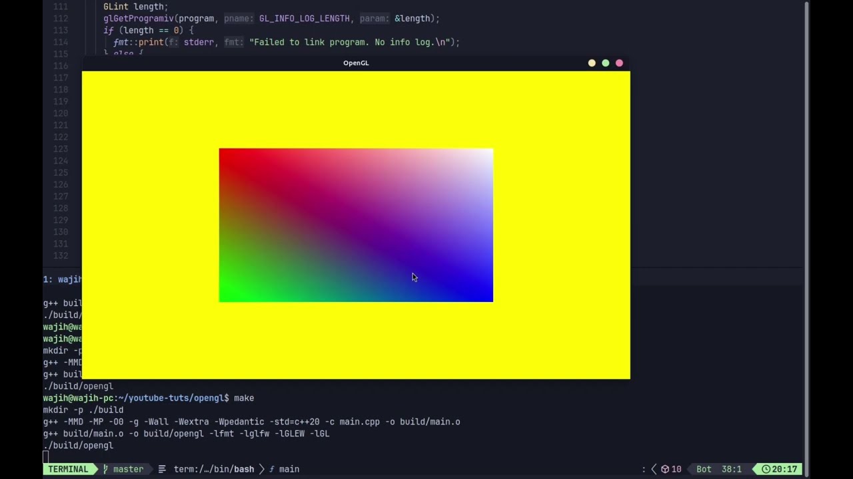This screenshot has width=853, height=479.
Task: Click the colorful gradient rectangle in OpenGL window
Action: coord(356,225)
